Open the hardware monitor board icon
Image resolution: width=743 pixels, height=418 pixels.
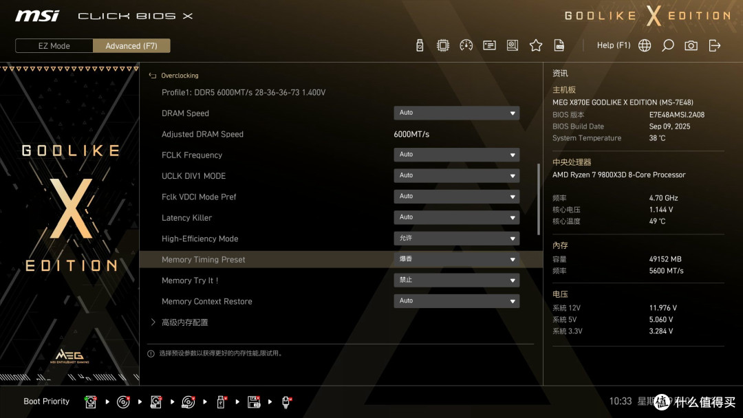(x=513, y=45)
